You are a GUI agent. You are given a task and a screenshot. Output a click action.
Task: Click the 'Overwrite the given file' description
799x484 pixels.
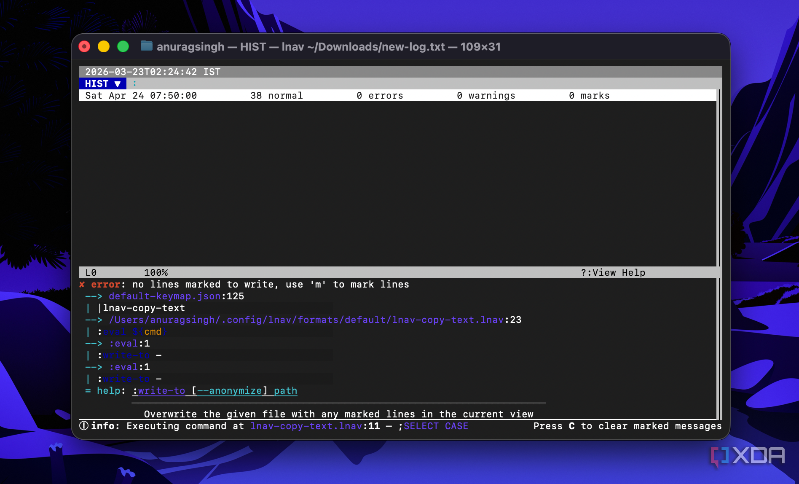click(338, 414)
